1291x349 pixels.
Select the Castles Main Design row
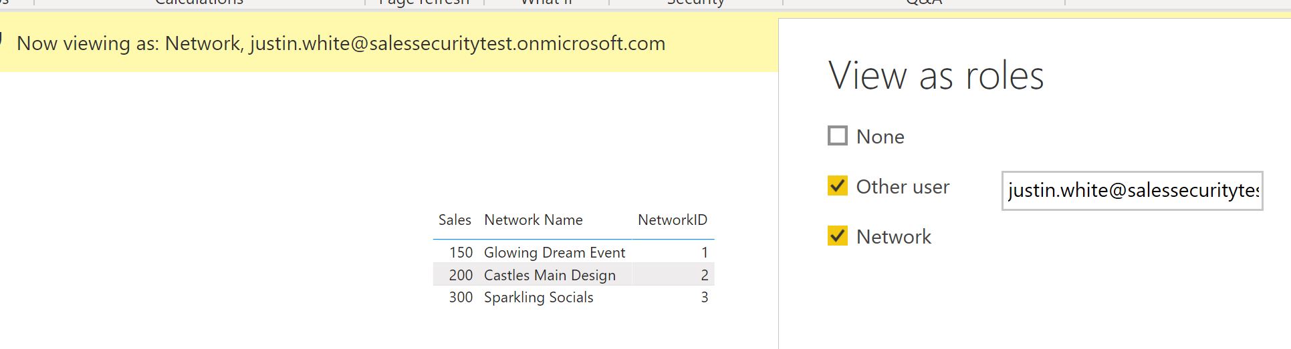tap(574, 275)
